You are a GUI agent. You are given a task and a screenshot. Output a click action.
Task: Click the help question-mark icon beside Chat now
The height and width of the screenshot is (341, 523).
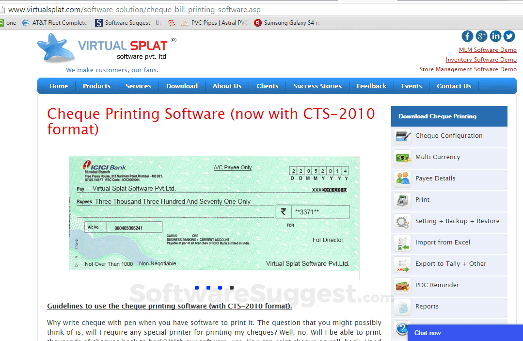coord(402,328)
